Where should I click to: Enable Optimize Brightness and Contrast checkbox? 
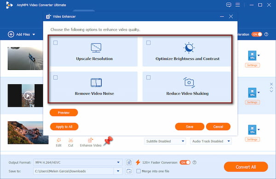tap(149, 43)
